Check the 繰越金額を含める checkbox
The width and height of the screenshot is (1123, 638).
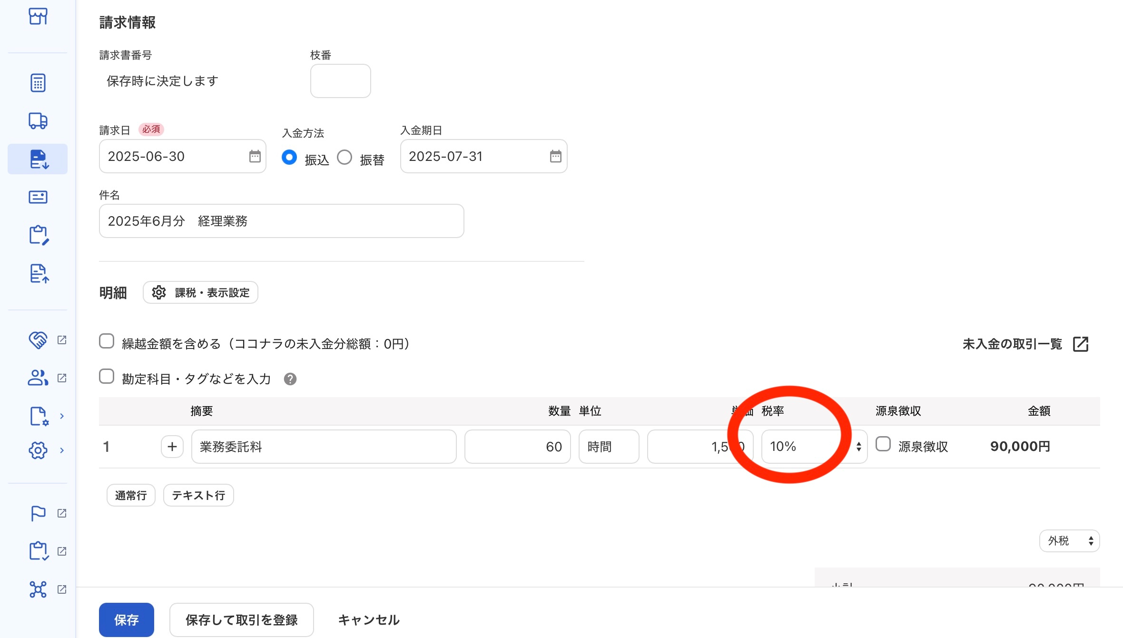point(107,341)
